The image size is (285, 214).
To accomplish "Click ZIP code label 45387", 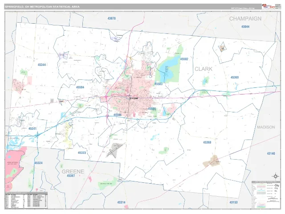I will tap(71, 176).
